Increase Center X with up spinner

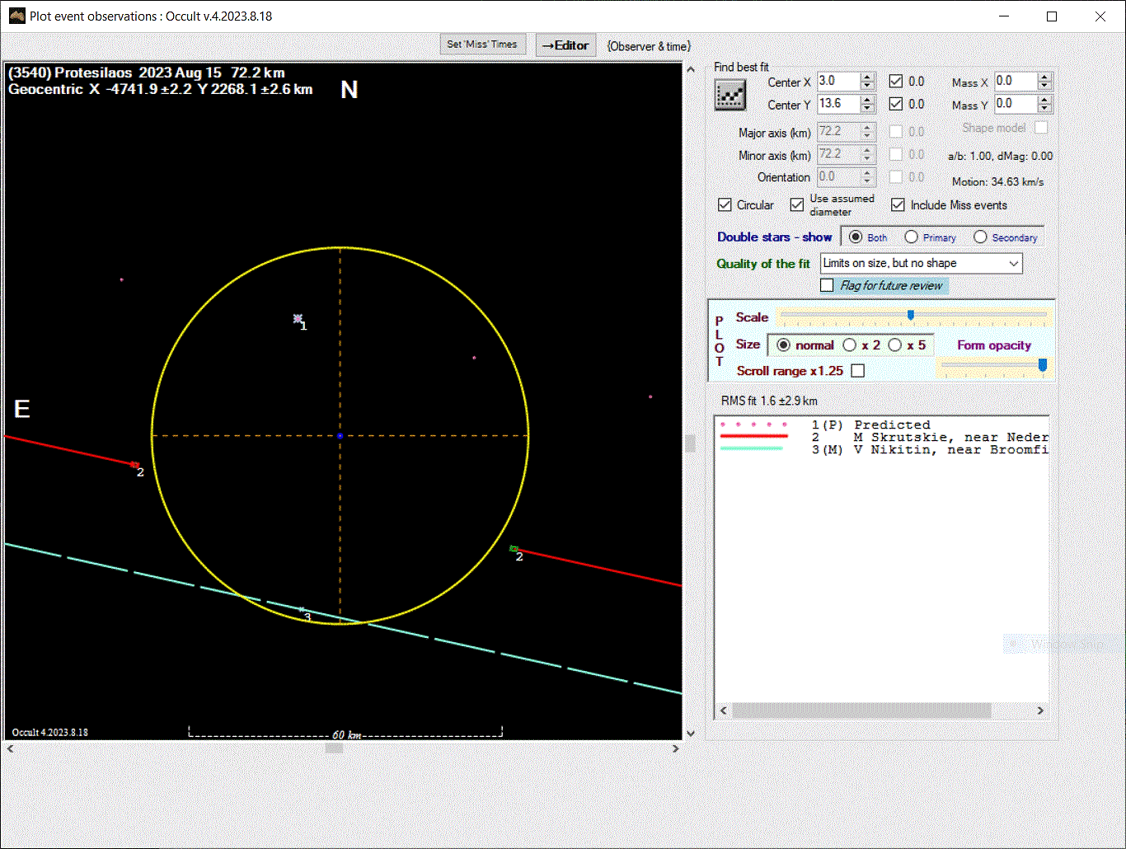(x=867, y=77)
